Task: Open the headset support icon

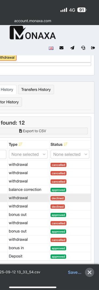Action: (83, 48)
